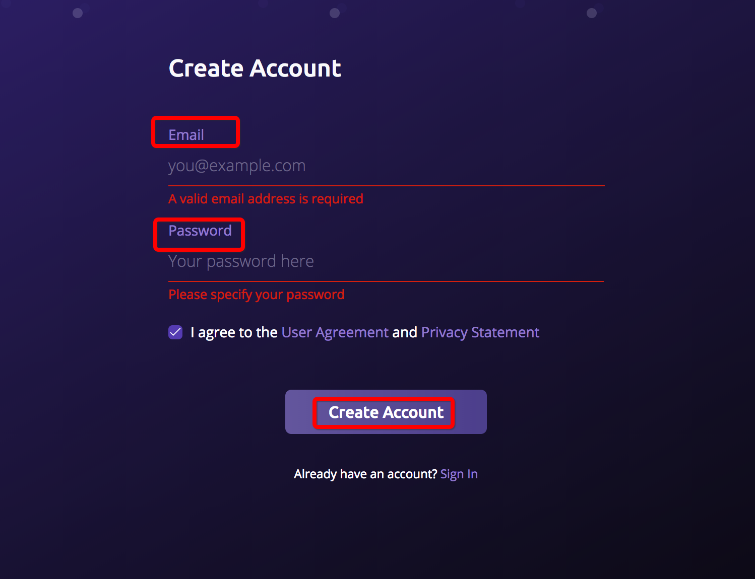This screenshot has width=755, height=579.
Task: Go to the Sign In page link
Action: [459, 474]
